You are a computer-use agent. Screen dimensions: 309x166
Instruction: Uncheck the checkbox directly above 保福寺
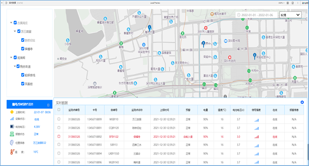23,40
